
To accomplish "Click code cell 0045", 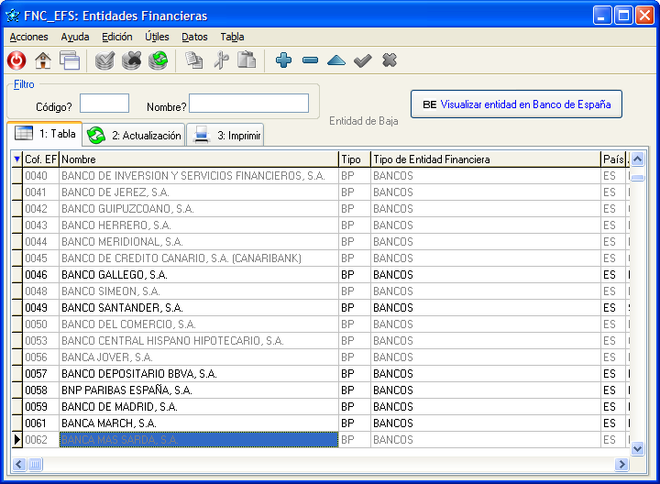I will pos(40,258).
